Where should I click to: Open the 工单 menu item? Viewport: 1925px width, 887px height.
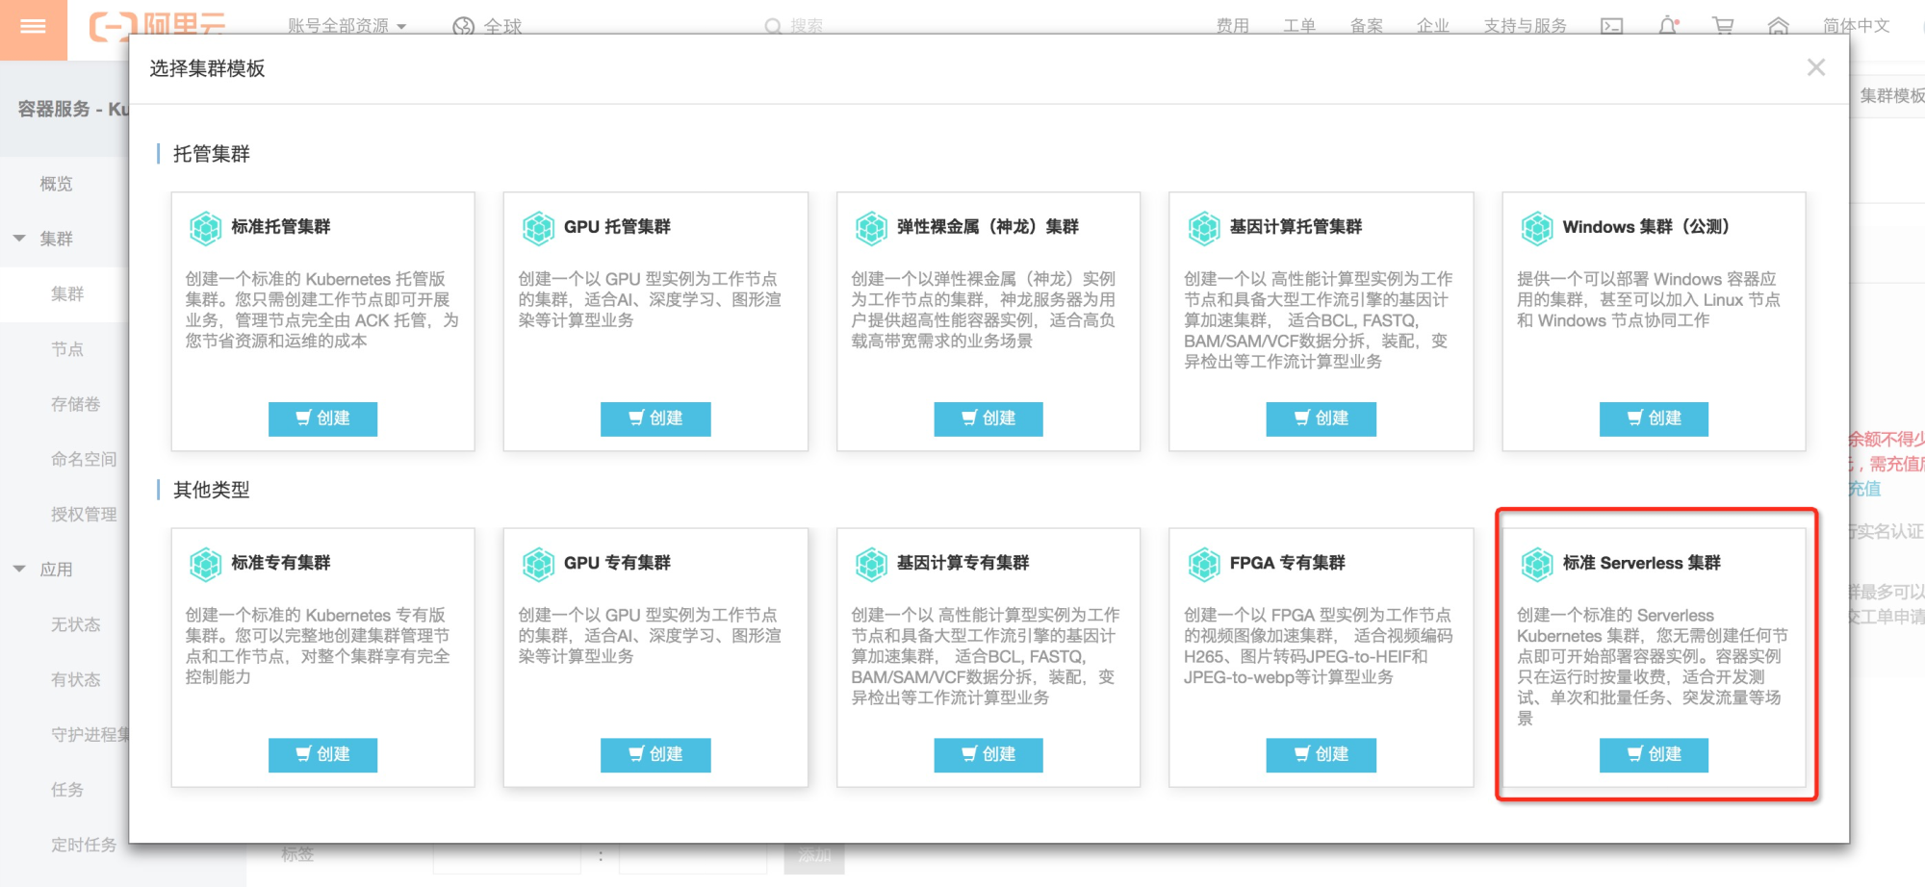click(1299, 26)
